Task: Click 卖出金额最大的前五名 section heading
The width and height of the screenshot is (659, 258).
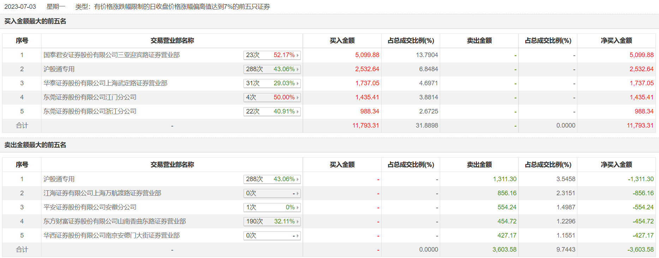Action: click(35, 145)
